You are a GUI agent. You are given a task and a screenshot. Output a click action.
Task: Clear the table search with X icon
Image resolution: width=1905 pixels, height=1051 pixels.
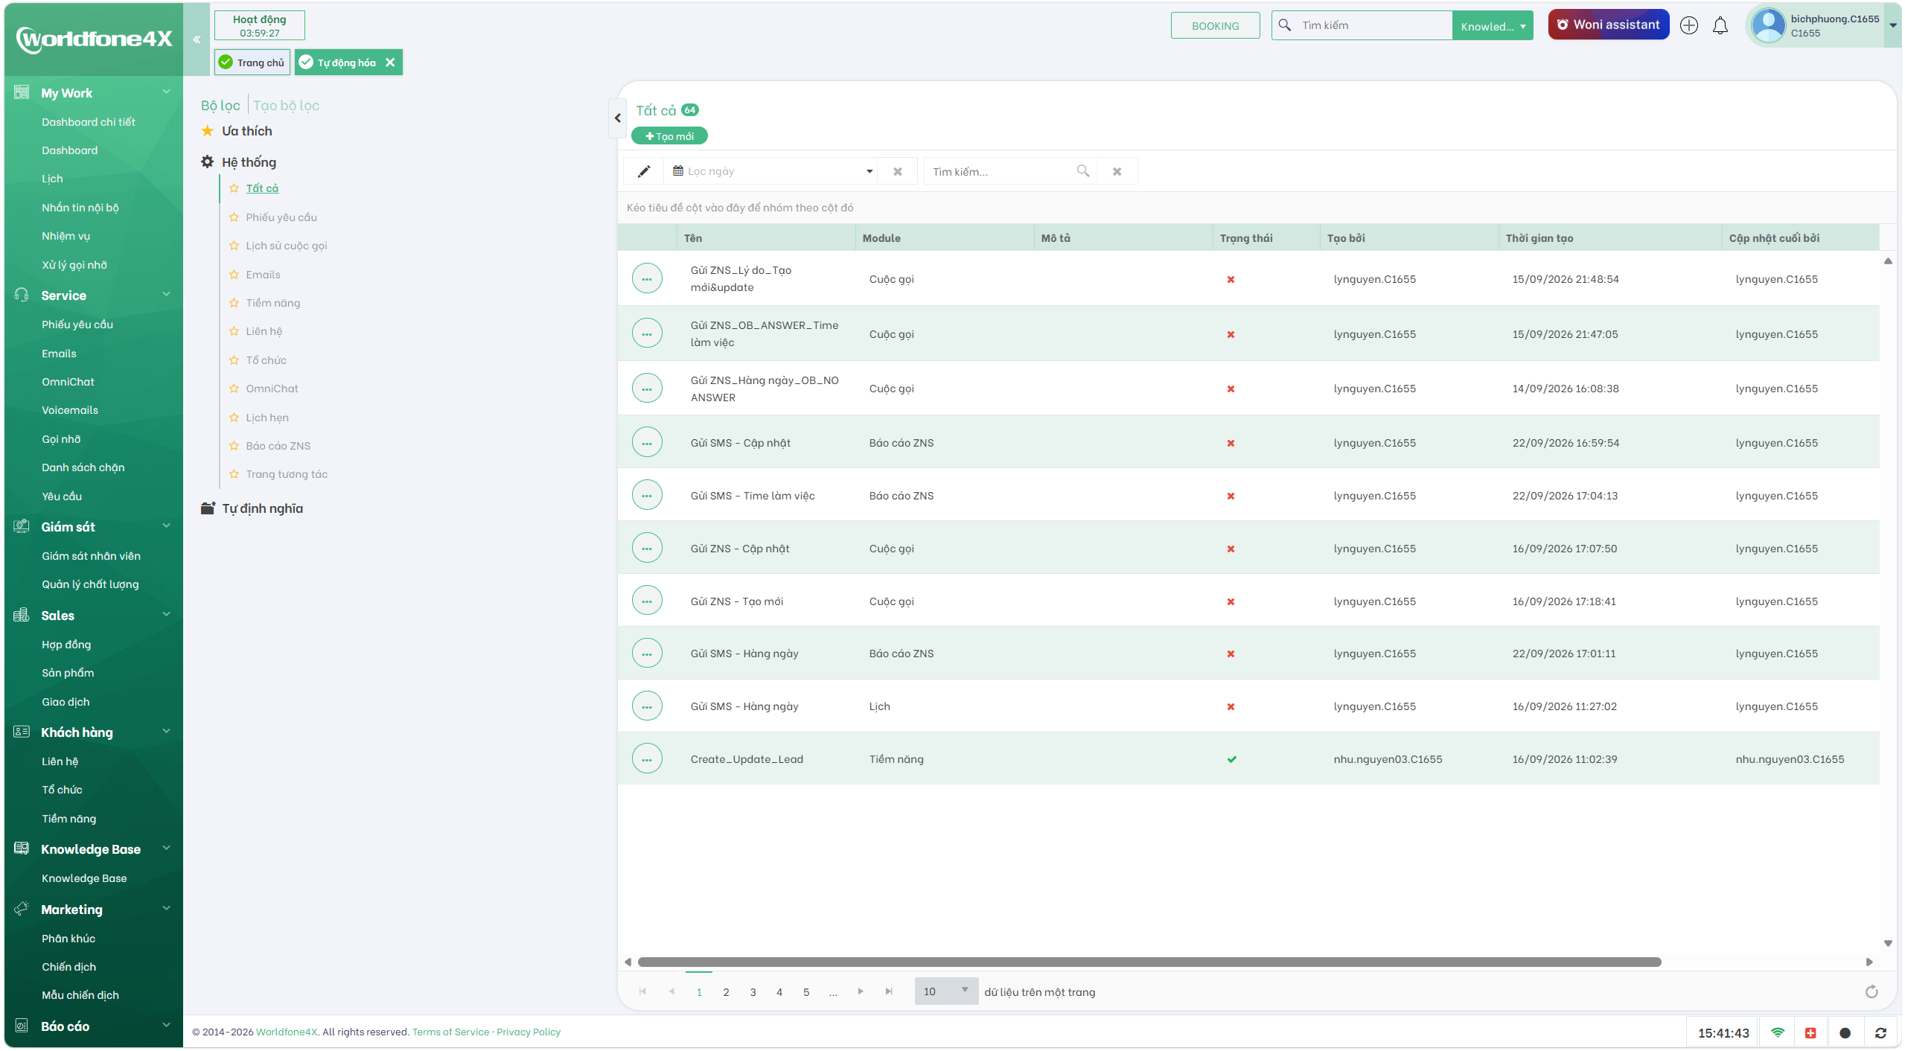(x=1117, y=171)
